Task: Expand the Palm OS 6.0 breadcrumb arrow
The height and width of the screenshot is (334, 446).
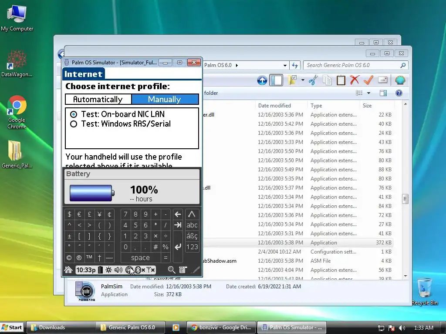Action: coord(237,65)
